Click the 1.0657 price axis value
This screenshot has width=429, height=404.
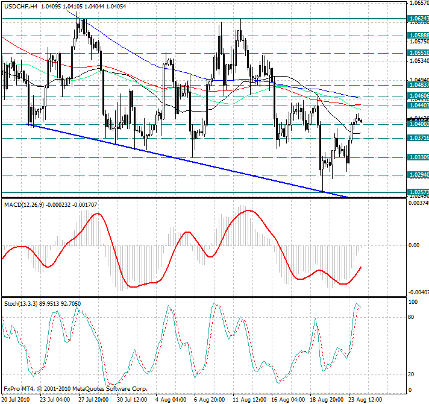coord(419,3)
